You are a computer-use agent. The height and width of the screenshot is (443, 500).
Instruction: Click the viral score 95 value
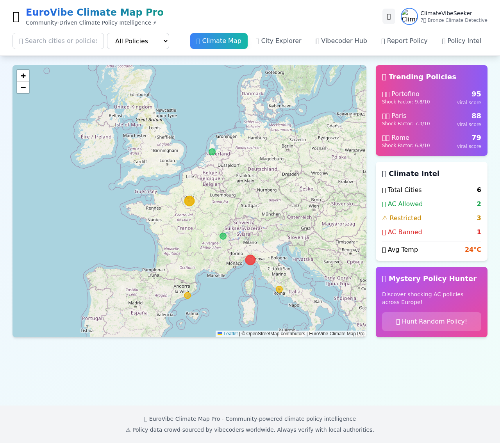[x=476, y=94]
